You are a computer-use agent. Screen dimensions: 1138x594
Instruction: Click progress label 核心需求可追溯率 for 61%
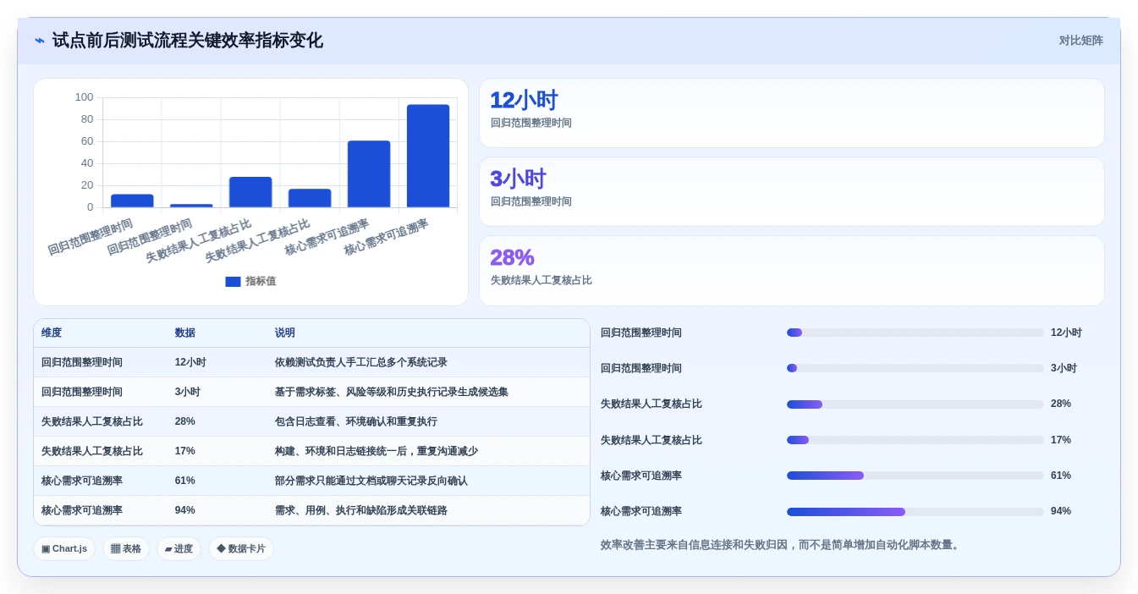tap(641, 476)
